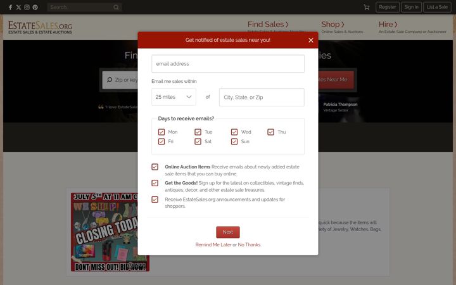Click the Sales Near Me button
456x285 pixels.
coord(336,80)
